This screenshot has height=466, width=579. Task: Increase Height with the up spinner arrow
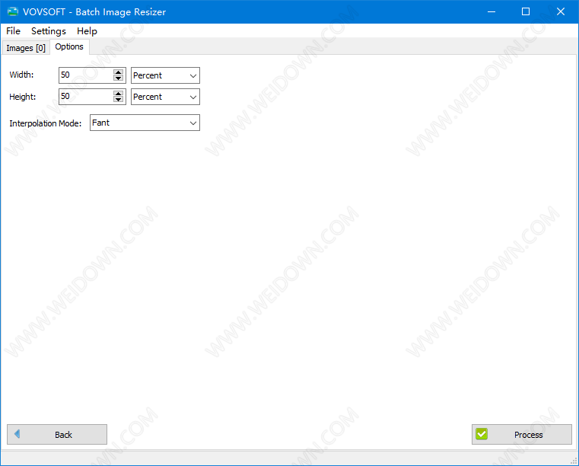tap(118, 94)
